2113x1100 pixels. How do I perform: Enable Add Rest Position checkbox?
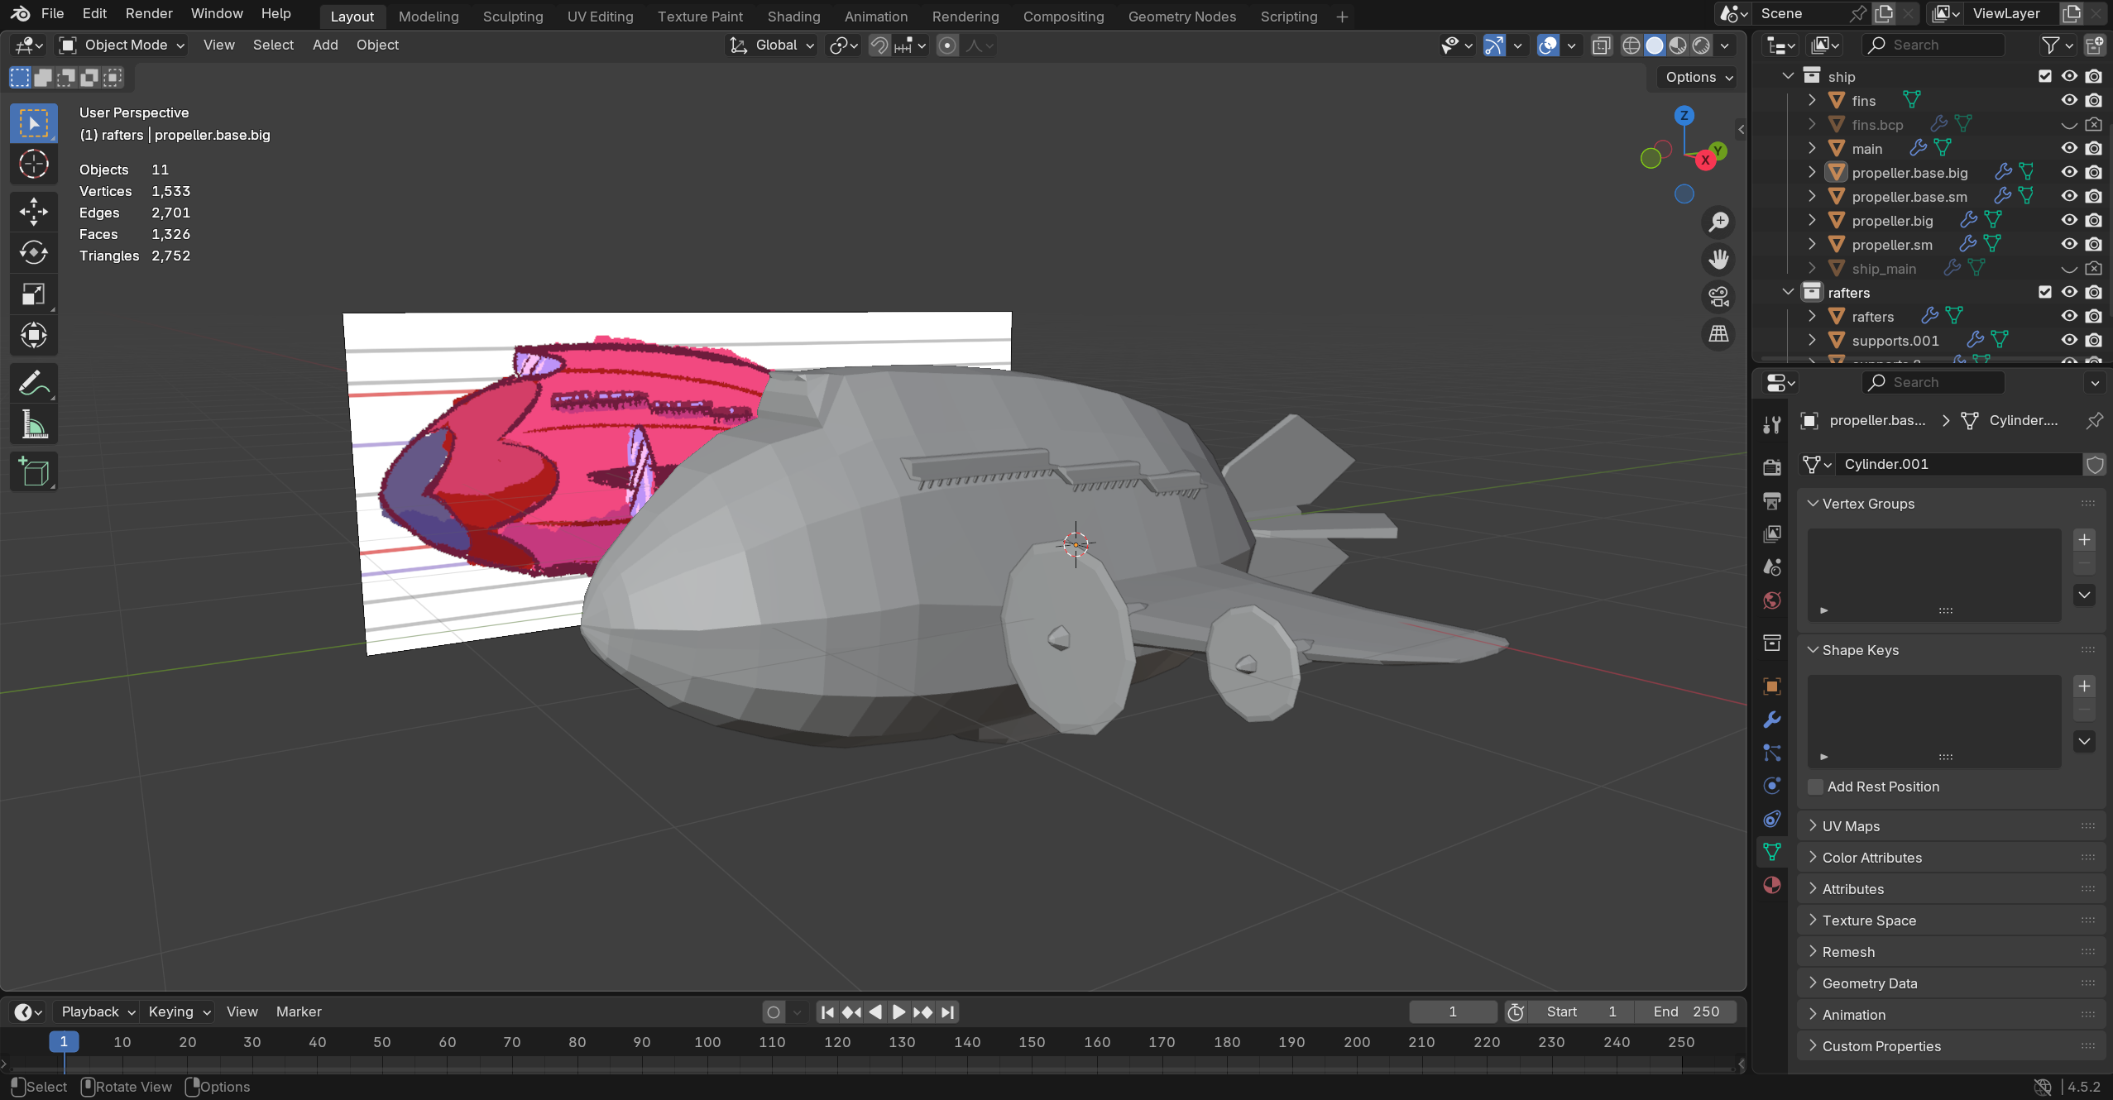point(1815,787)
